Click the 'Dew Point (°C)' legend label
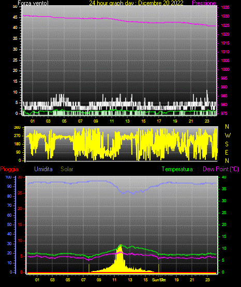This screenshot has height=287, width=241. [221, 169]
